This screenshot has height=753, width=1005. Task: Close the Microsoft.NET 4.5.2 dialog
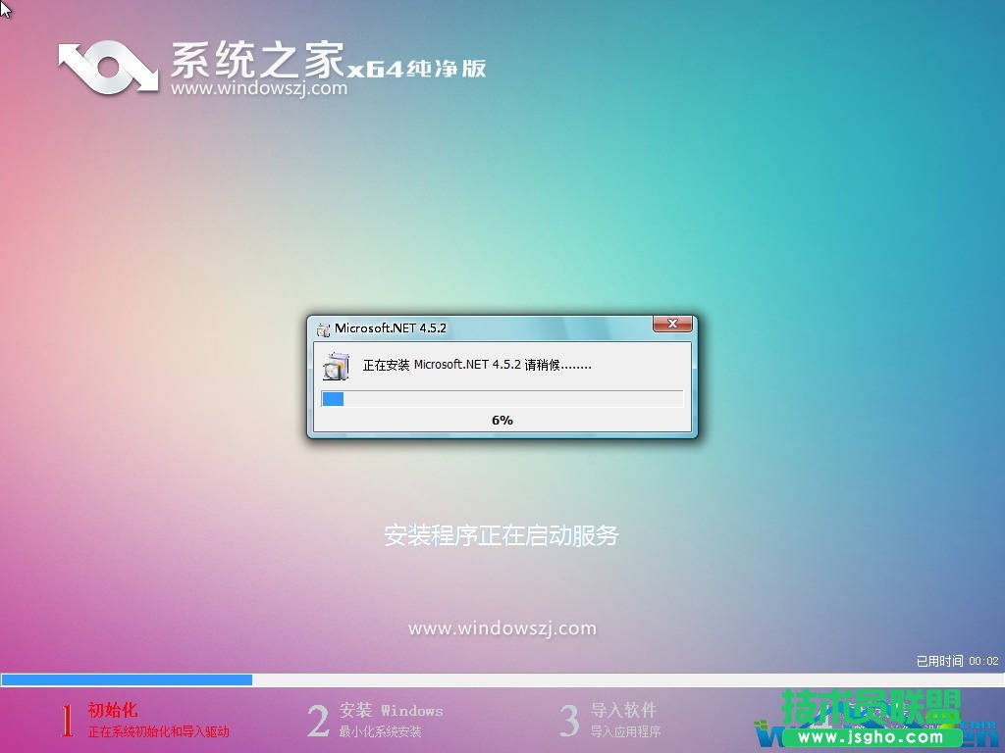(x=673, y=325)
